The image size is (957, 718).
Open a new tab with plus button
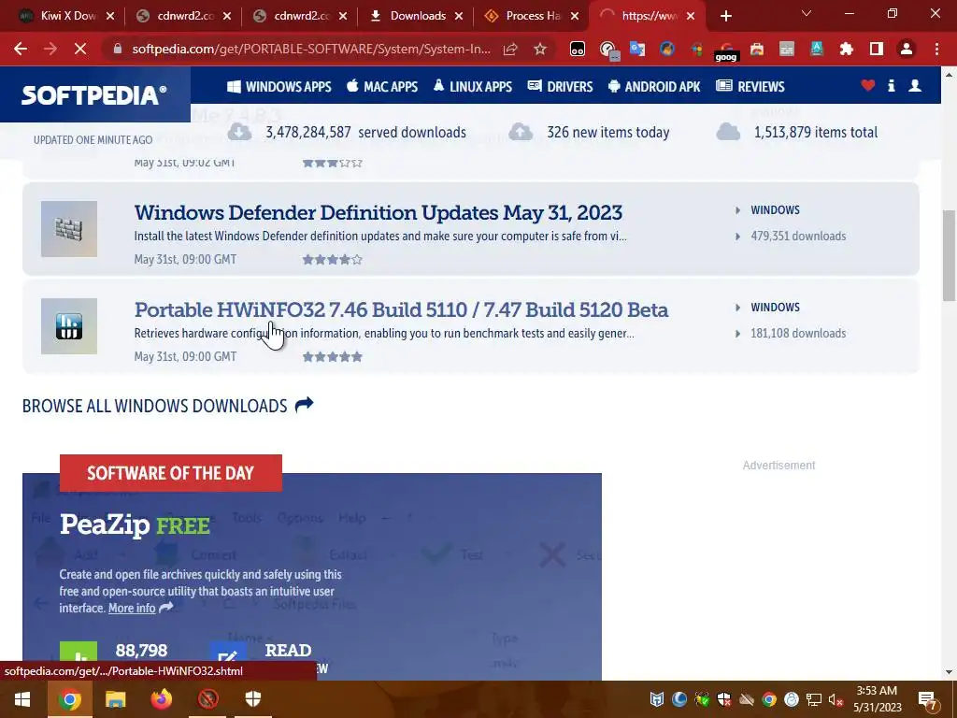point(725,16)
